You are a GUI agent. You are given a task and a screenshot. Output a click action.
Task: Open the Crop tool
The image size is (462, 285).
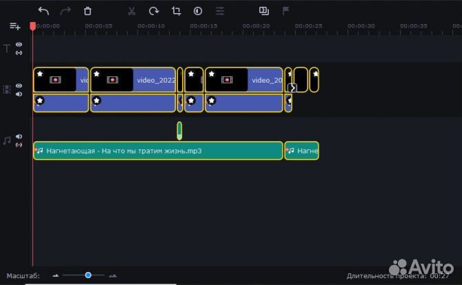176,11
